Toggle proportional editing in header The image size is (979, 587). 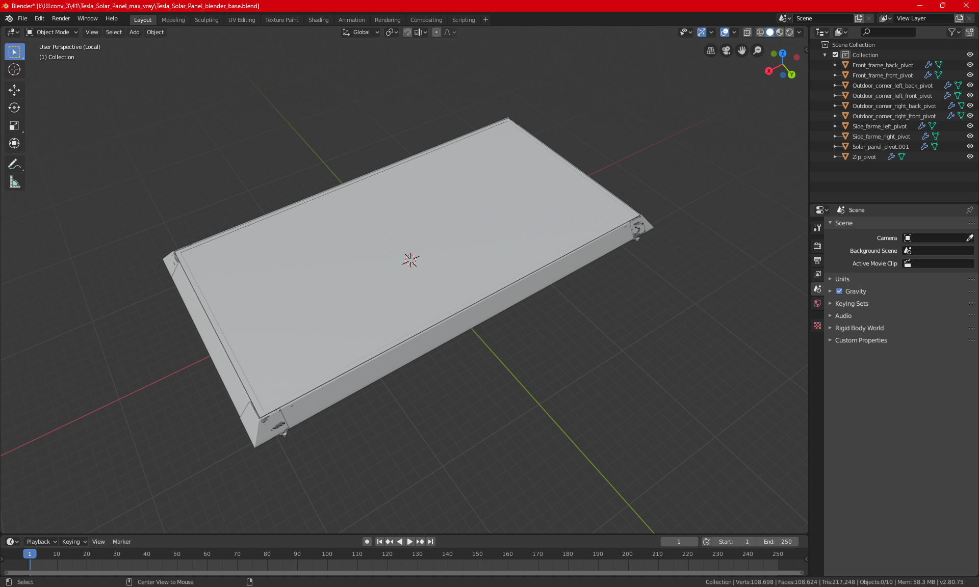tap(436, 32)
